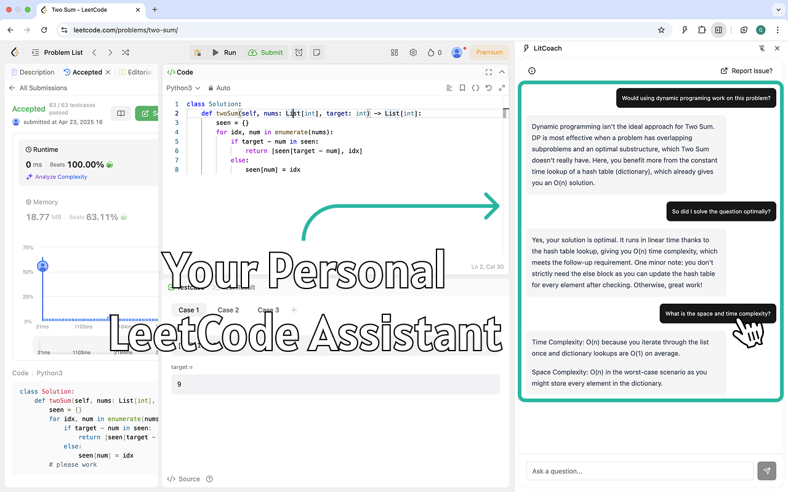
Task: Click the debugger icon left of Run
Action: [197, 52]
